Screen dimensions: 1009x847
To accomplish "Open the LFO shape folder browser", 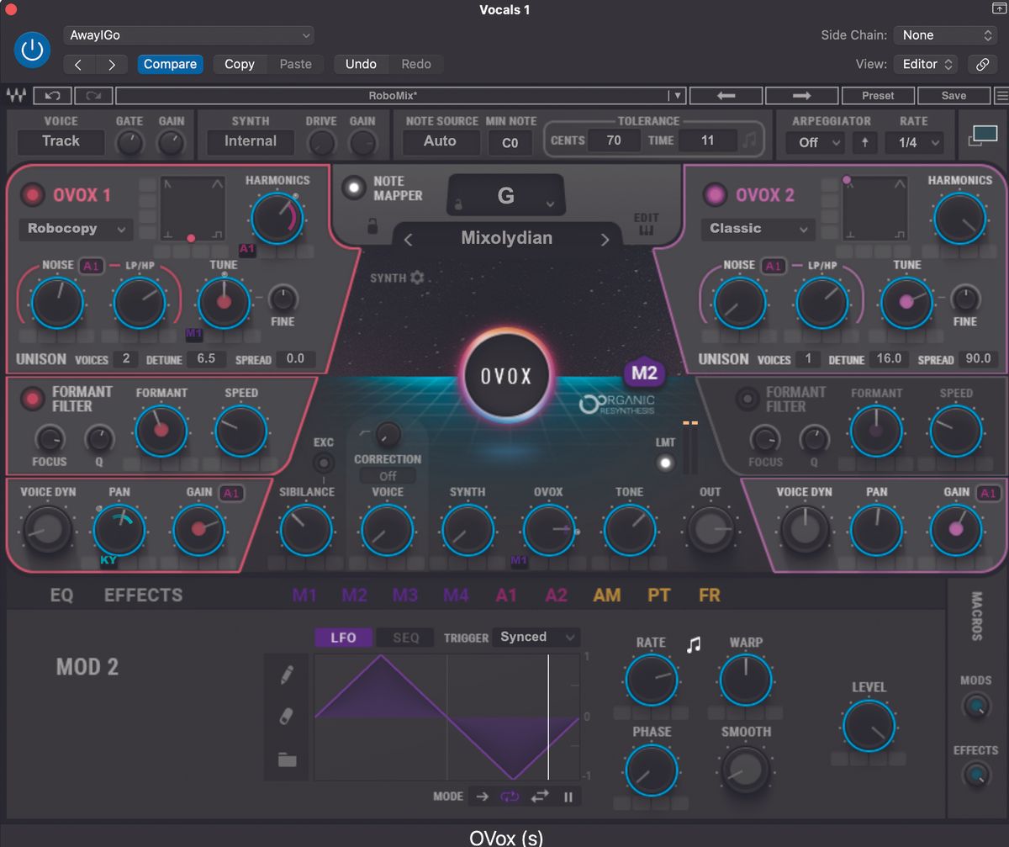I will click(286, 758).
